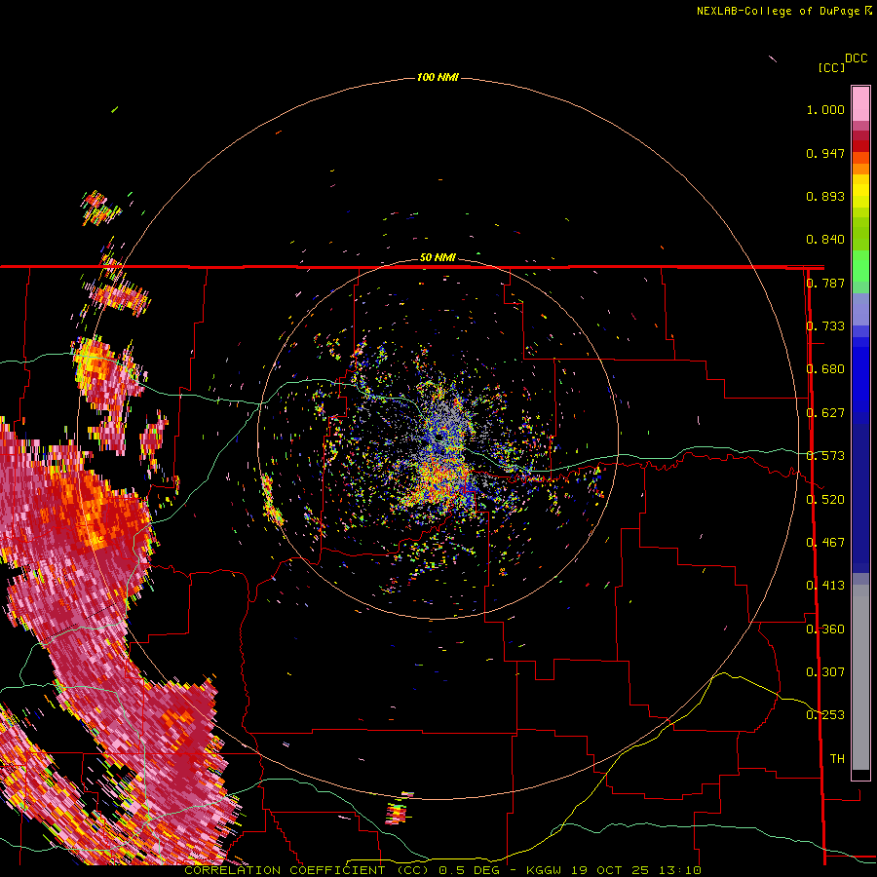The height and width of the screenshot is (877, 877).
Task: Click the 0.840 scale value
Action: (x=825, y=240)
